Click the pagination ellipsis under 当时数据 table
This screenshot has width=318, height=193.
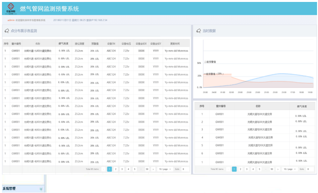266,169
